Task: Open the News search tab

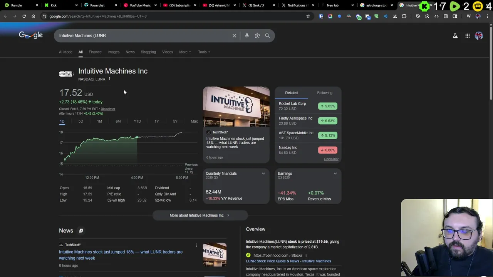Action: click(130, 52)
